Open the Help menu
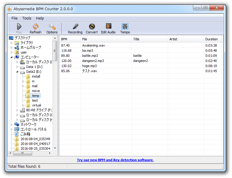The image size is (232, 178). pyautogui.click(x=40, y=18)
